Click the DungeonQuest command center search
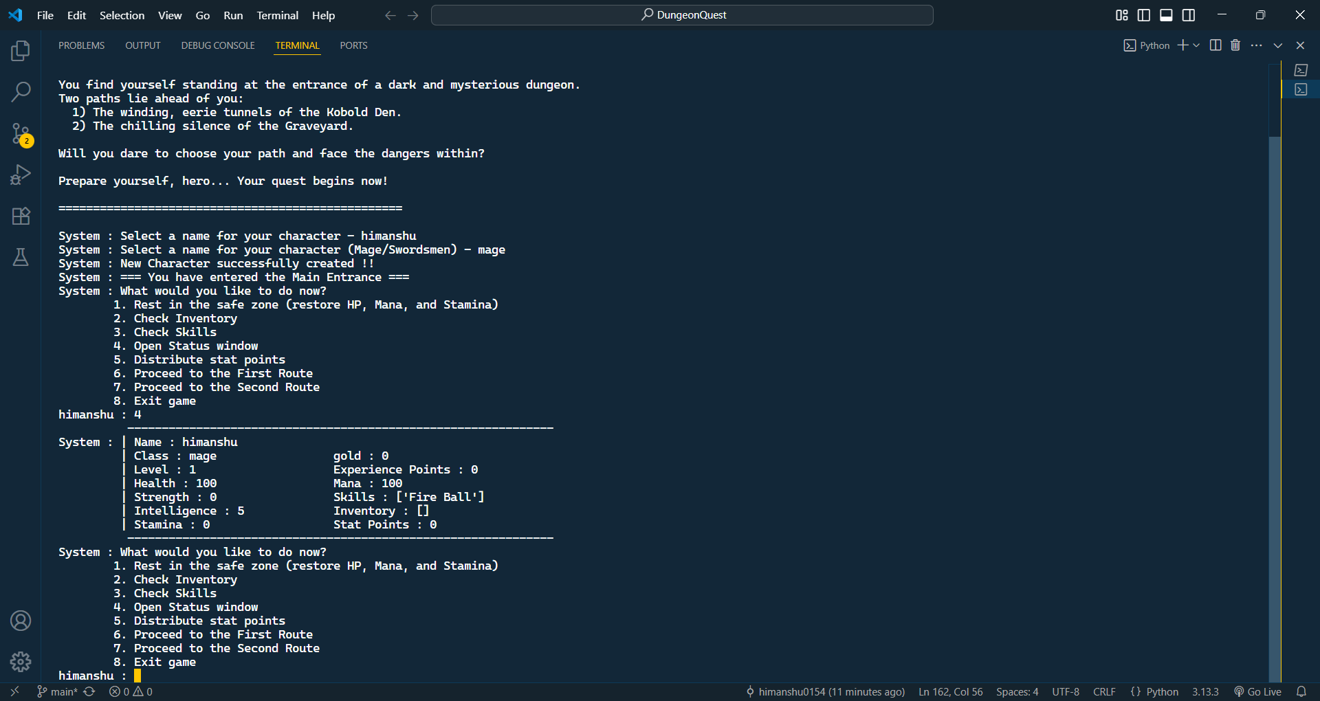Screen dimensions: 1320x701 682,15
